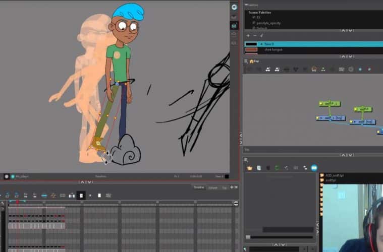Click the green refresh icon in library toolbar

pyautogui.click(x=277, y=167)
